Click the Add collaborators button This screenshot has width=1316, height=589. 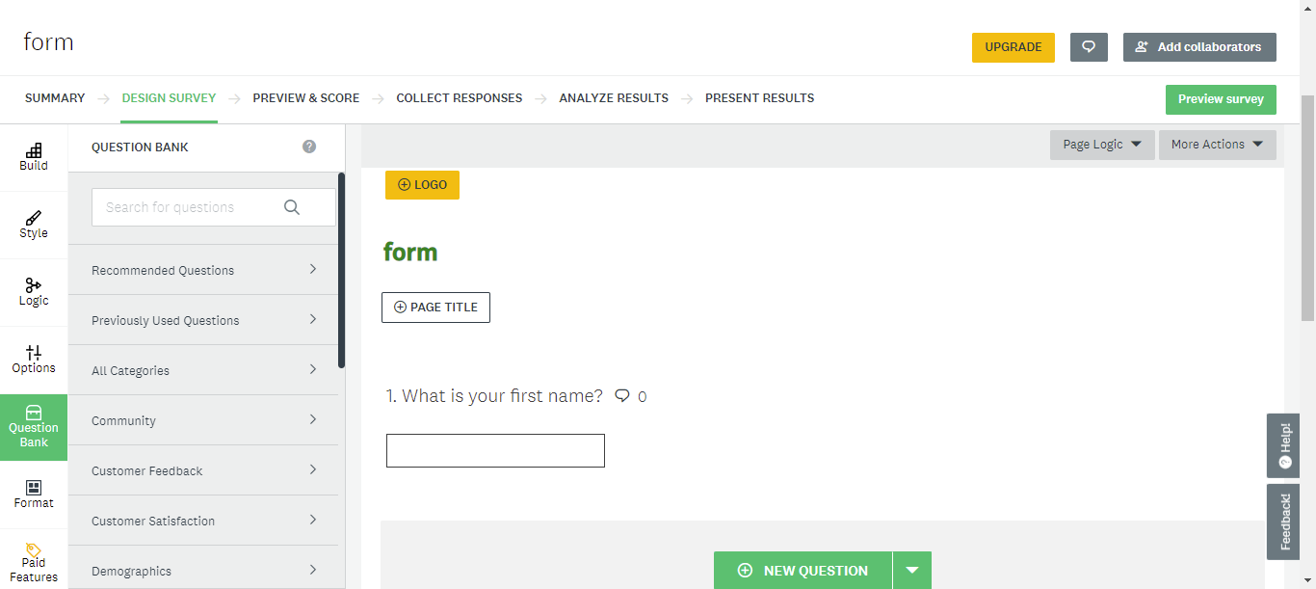pos(1199,47)
